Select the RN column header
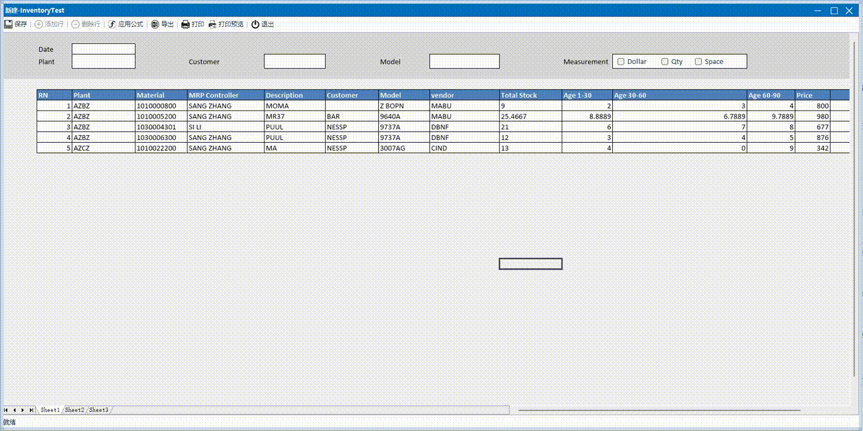The width and height of the screenshot is (863, 431). (x=54, y=95)
